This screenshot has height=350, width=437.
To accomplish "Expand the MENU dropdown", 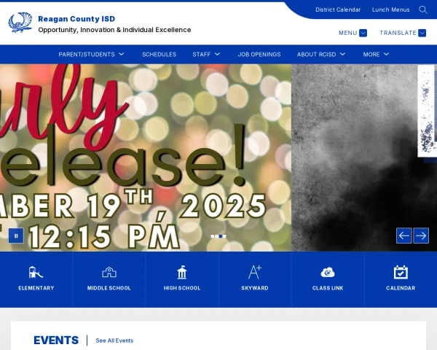I will pos(353,33).
